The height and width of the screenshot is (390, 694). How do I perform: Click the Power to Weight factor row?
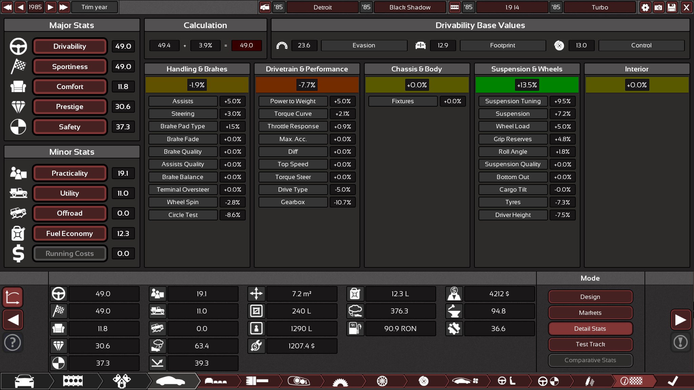[307, 101]
